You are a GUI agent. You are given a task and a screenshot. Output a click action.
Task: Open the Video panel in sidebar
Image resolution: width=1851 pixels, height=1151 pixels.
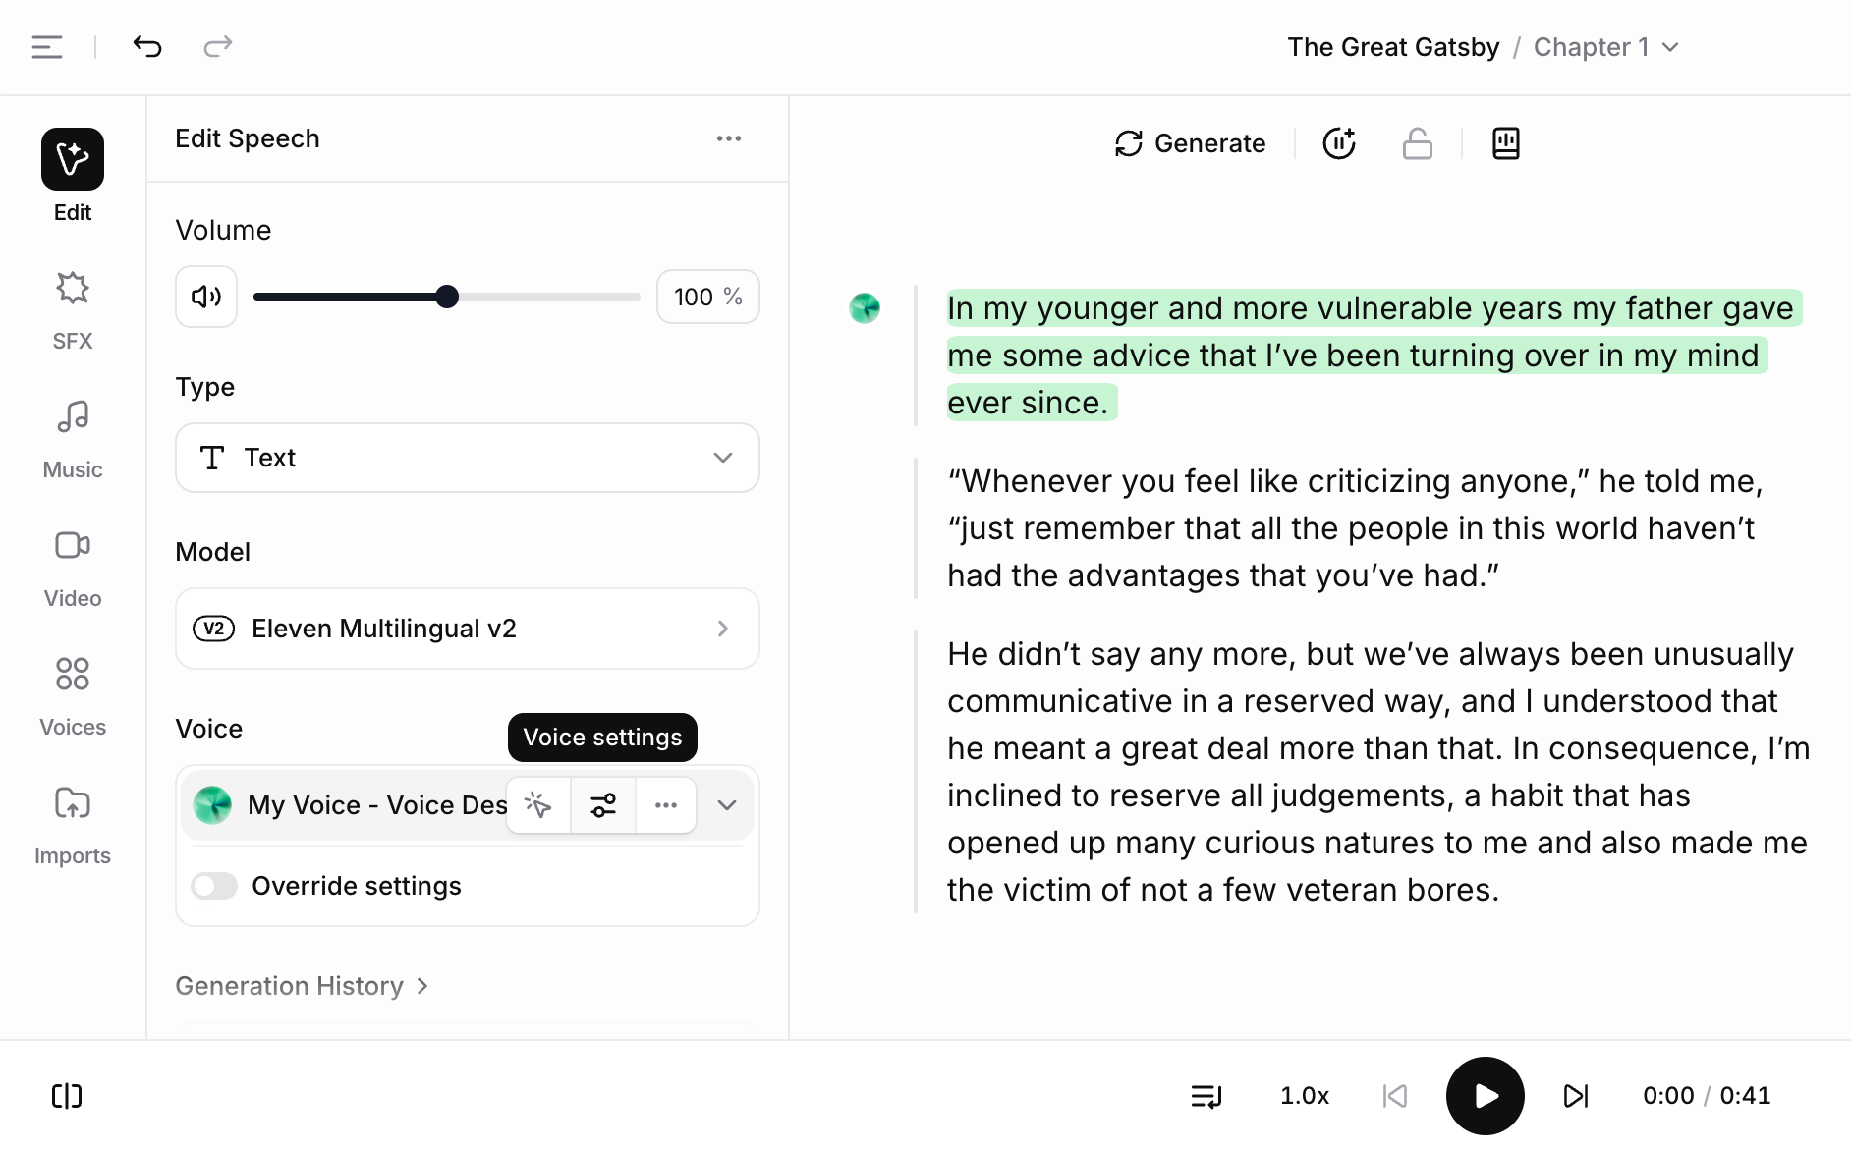pyautogui.click(x=73, y=568)
